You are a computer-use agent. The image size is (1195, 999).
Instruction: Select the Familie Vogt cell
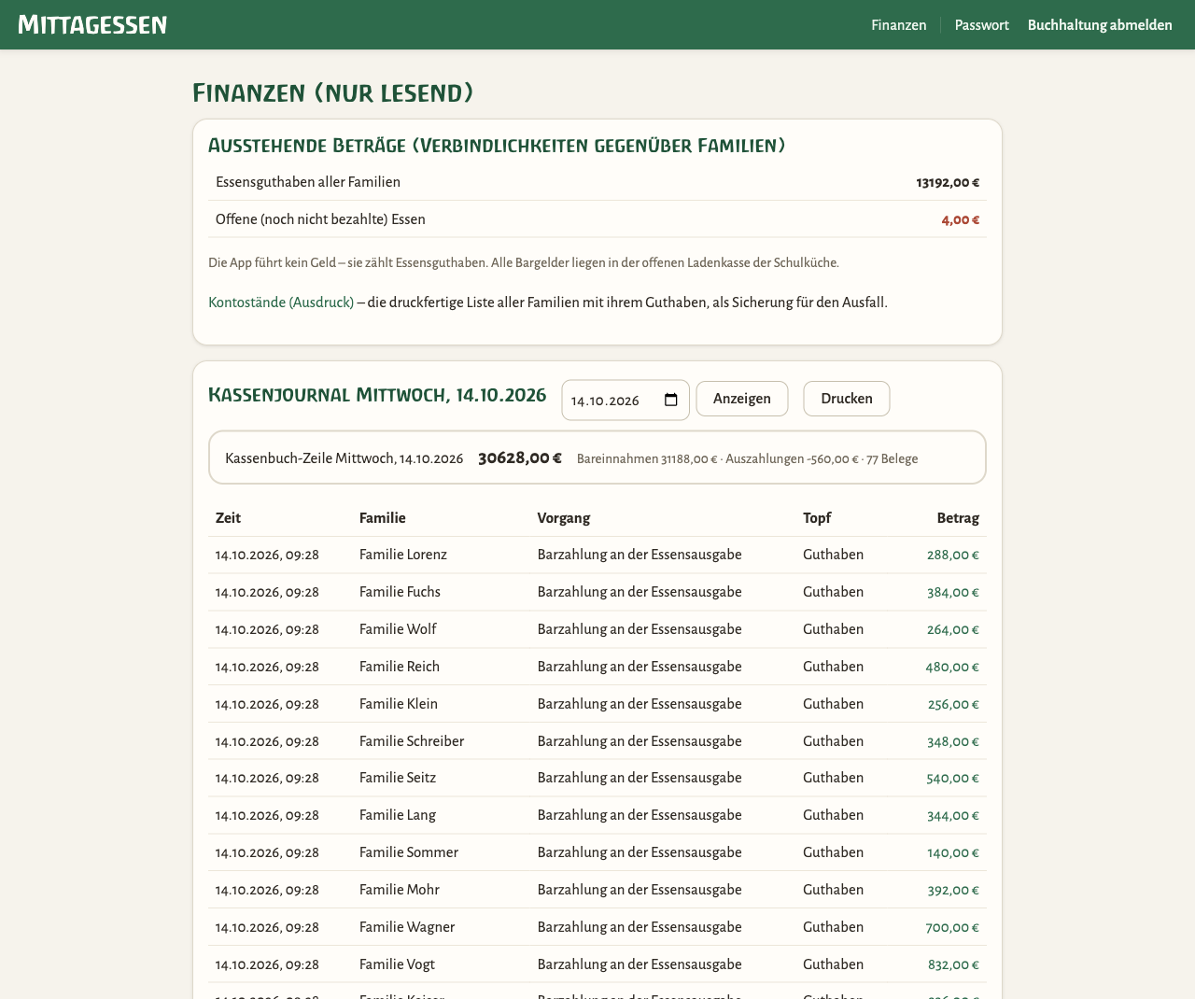397,964
